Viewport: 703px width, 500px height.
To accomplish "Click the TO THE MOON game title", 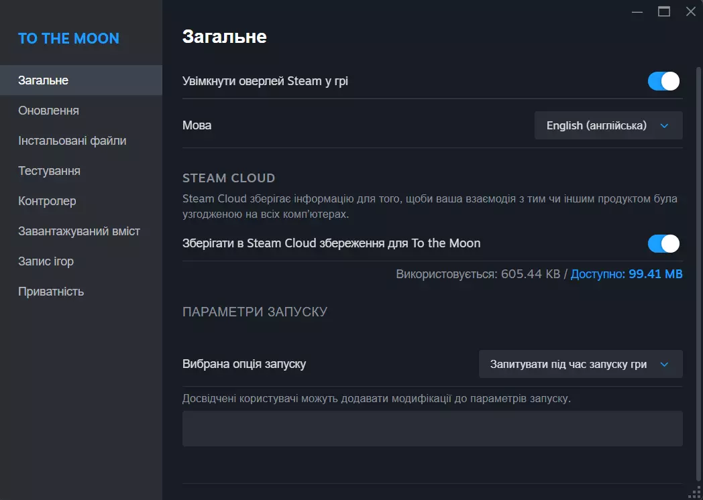I will tap(68, 38).
